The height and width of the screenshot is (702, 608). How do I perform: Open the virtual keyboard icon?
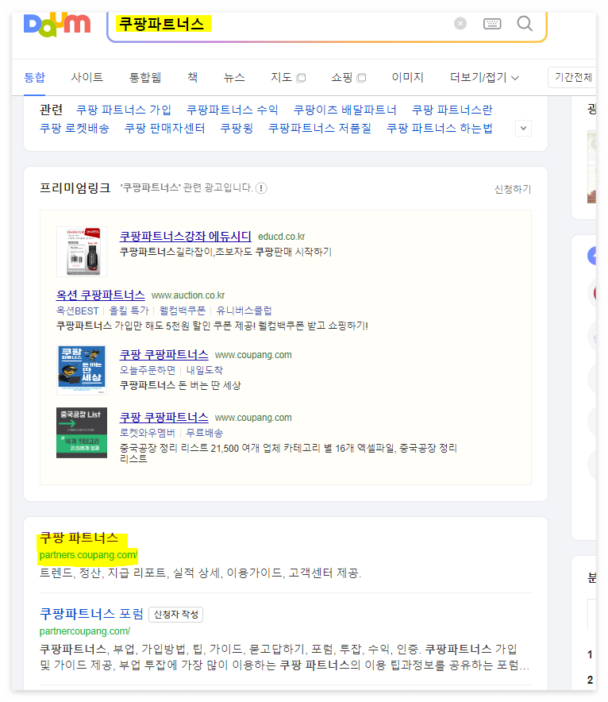click(x=492, y=23)
